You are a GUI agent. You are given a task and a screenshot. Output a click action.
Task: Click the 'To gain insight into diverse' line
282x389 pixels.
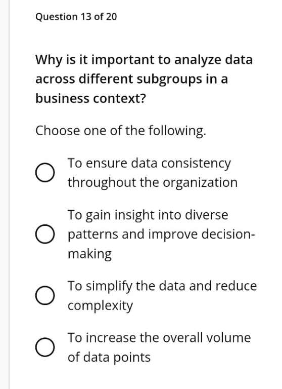tap(148, 215)
